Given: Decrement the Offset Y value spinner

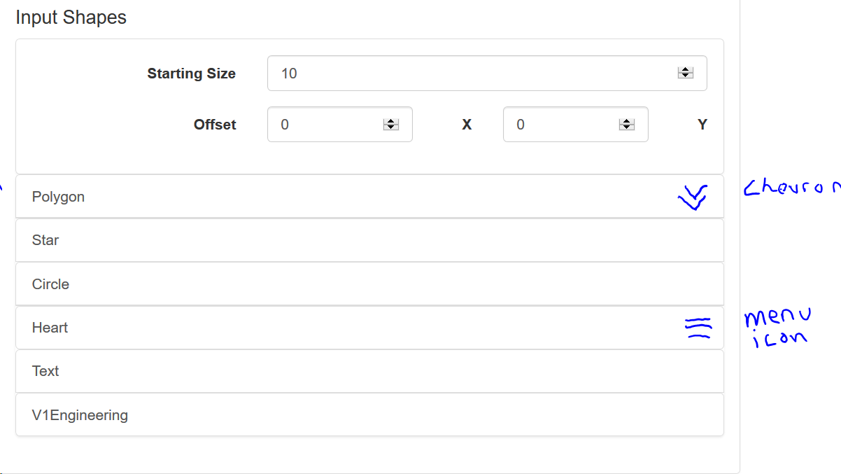Looking at the screenshot, I should coord(626,127).
